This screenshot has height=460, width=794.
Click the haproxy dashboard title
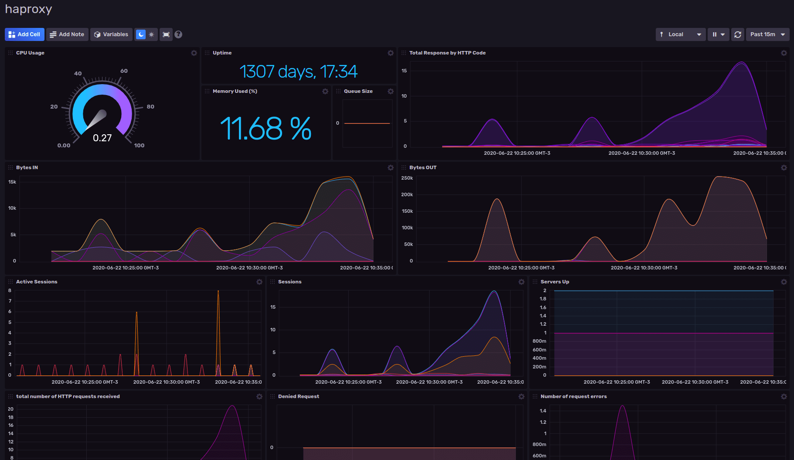[x=28, y=9]
